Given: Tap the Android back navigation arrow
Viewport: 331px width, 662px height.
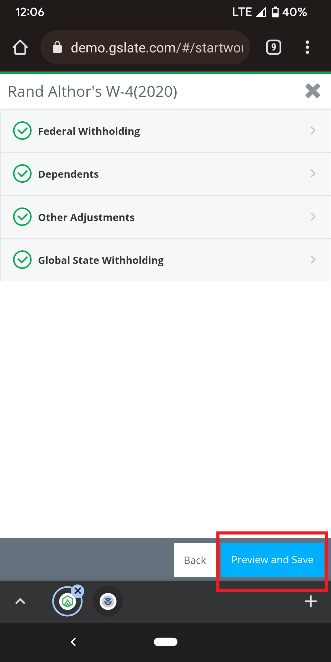Looking at the screenshot, I should click(x=73, y=642).
